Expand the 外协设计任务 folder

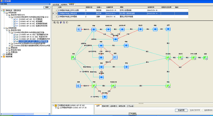click(x=7, y=50)
